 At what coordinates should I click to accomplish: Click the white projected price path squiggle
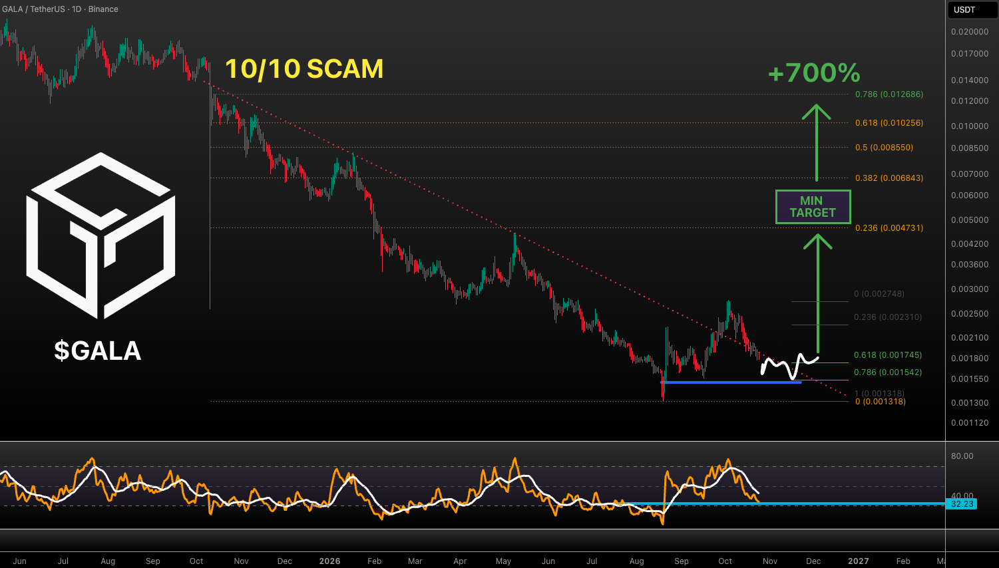[789, 366]
